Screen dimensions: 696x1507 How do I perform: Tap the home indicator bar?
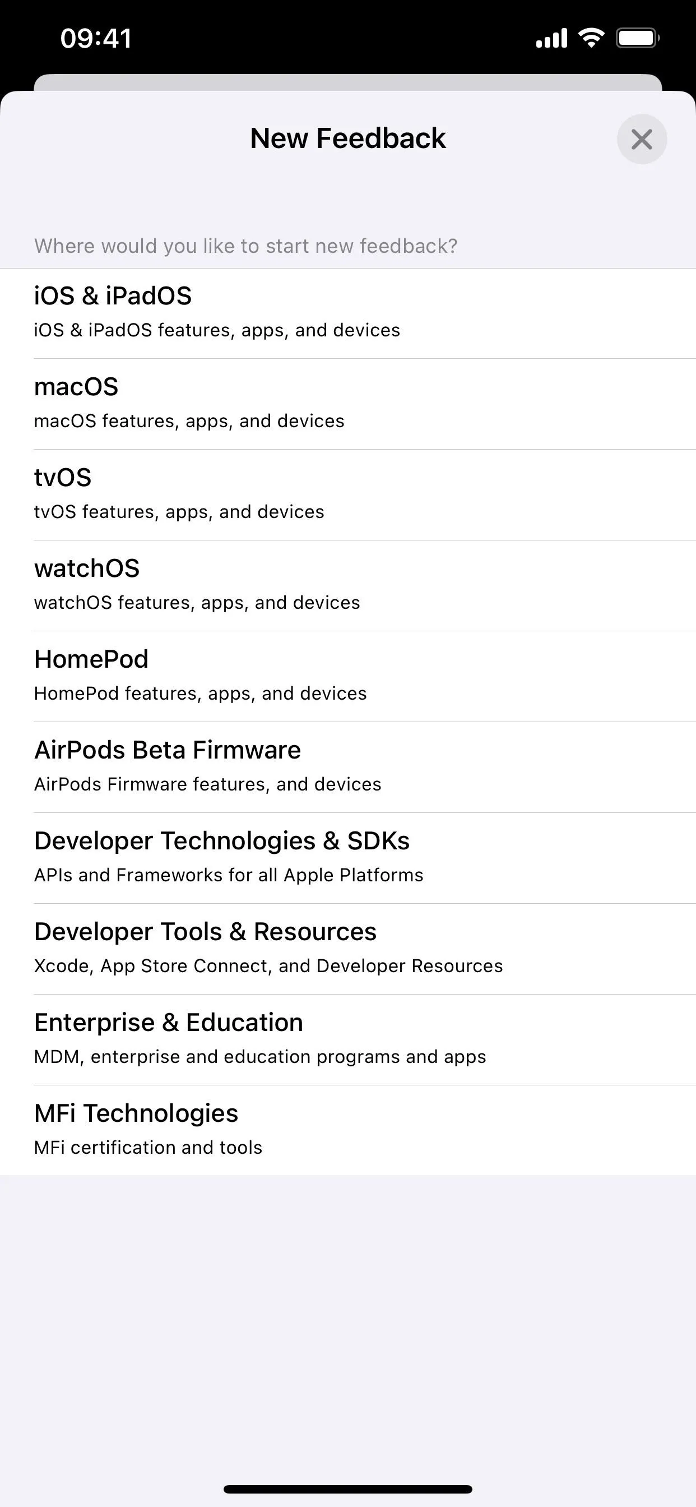tap(348, 1489)
